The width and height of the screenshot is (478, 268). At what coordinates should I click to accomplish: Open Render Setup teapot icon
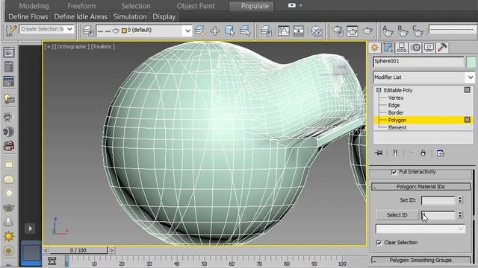(x=338, y=31)
